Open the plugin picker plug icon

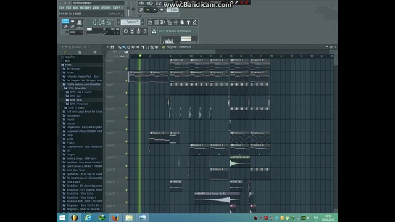coord(188,22)
